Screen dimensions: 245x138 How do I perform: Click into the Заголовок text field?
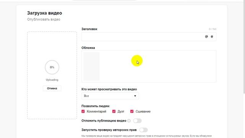[149, 37]
